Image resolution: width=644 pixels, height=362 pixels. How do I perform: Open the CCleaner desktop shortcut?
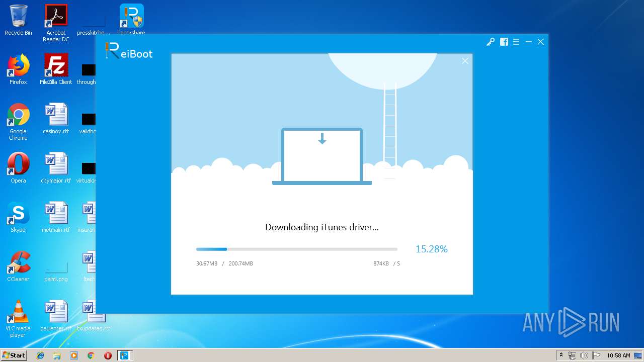tap(18, 266)
